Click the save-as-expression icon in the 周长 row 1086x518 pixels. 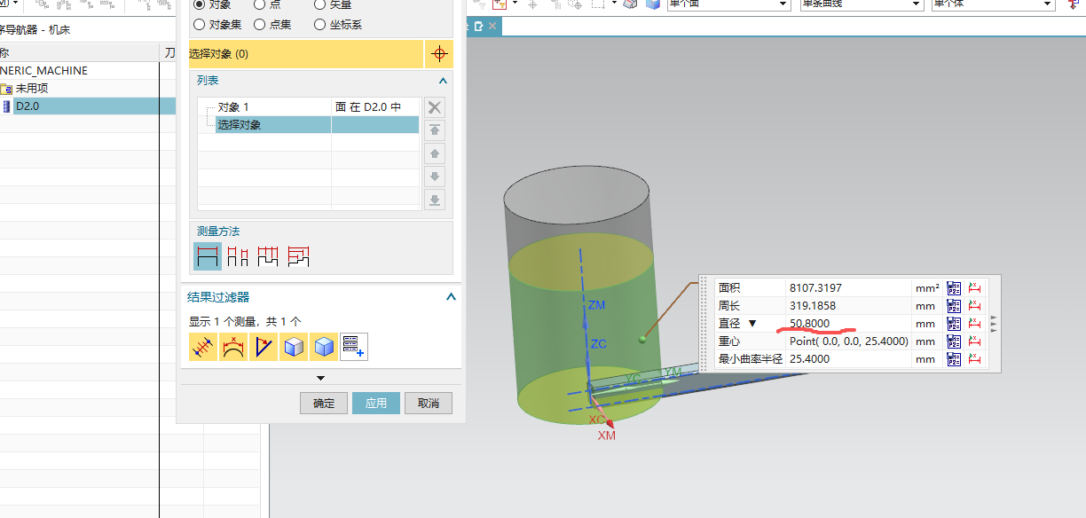pyautogui.click(x=954, y=305)
